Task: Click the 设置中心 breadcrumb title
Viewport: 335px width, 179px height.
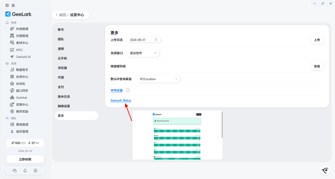Action: click(77, 15)
